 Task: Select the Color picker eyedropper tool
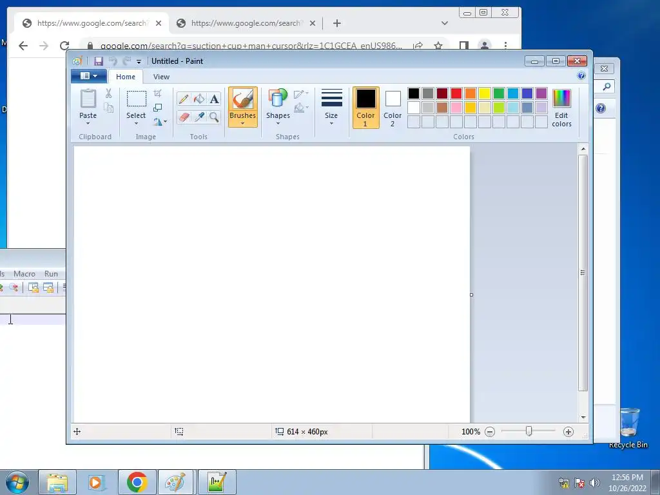click(199, 117)
